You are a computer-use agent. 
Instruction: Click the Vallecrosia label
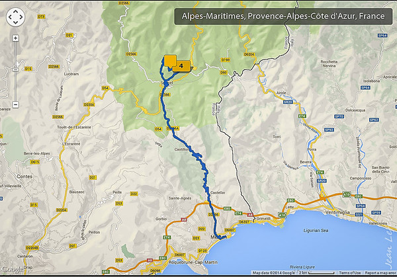coord(378,223)
